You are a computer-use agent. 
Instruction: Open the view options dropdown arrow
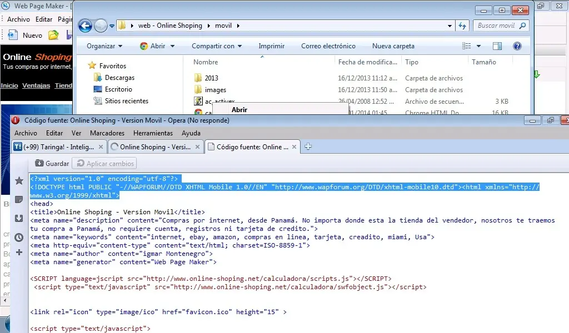(478, 46)
